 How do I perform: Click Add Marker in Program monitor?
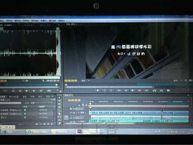coord(98,91)
